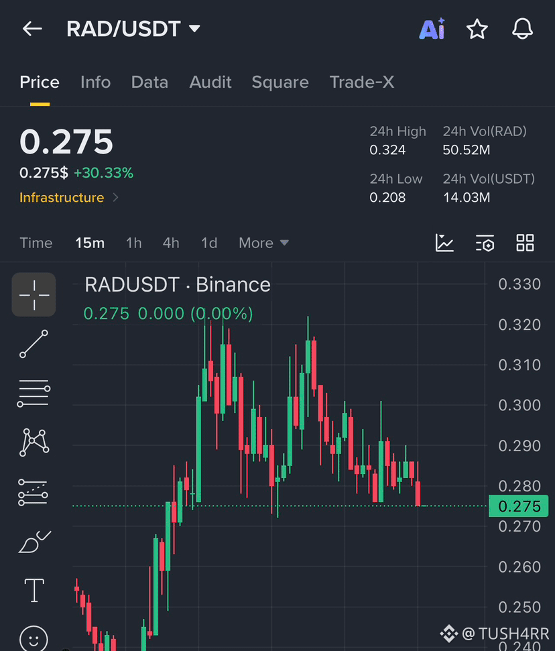The image size is (555, 651).
Task: Open the AI assistant icon
Action: click(x=432, y=29)
